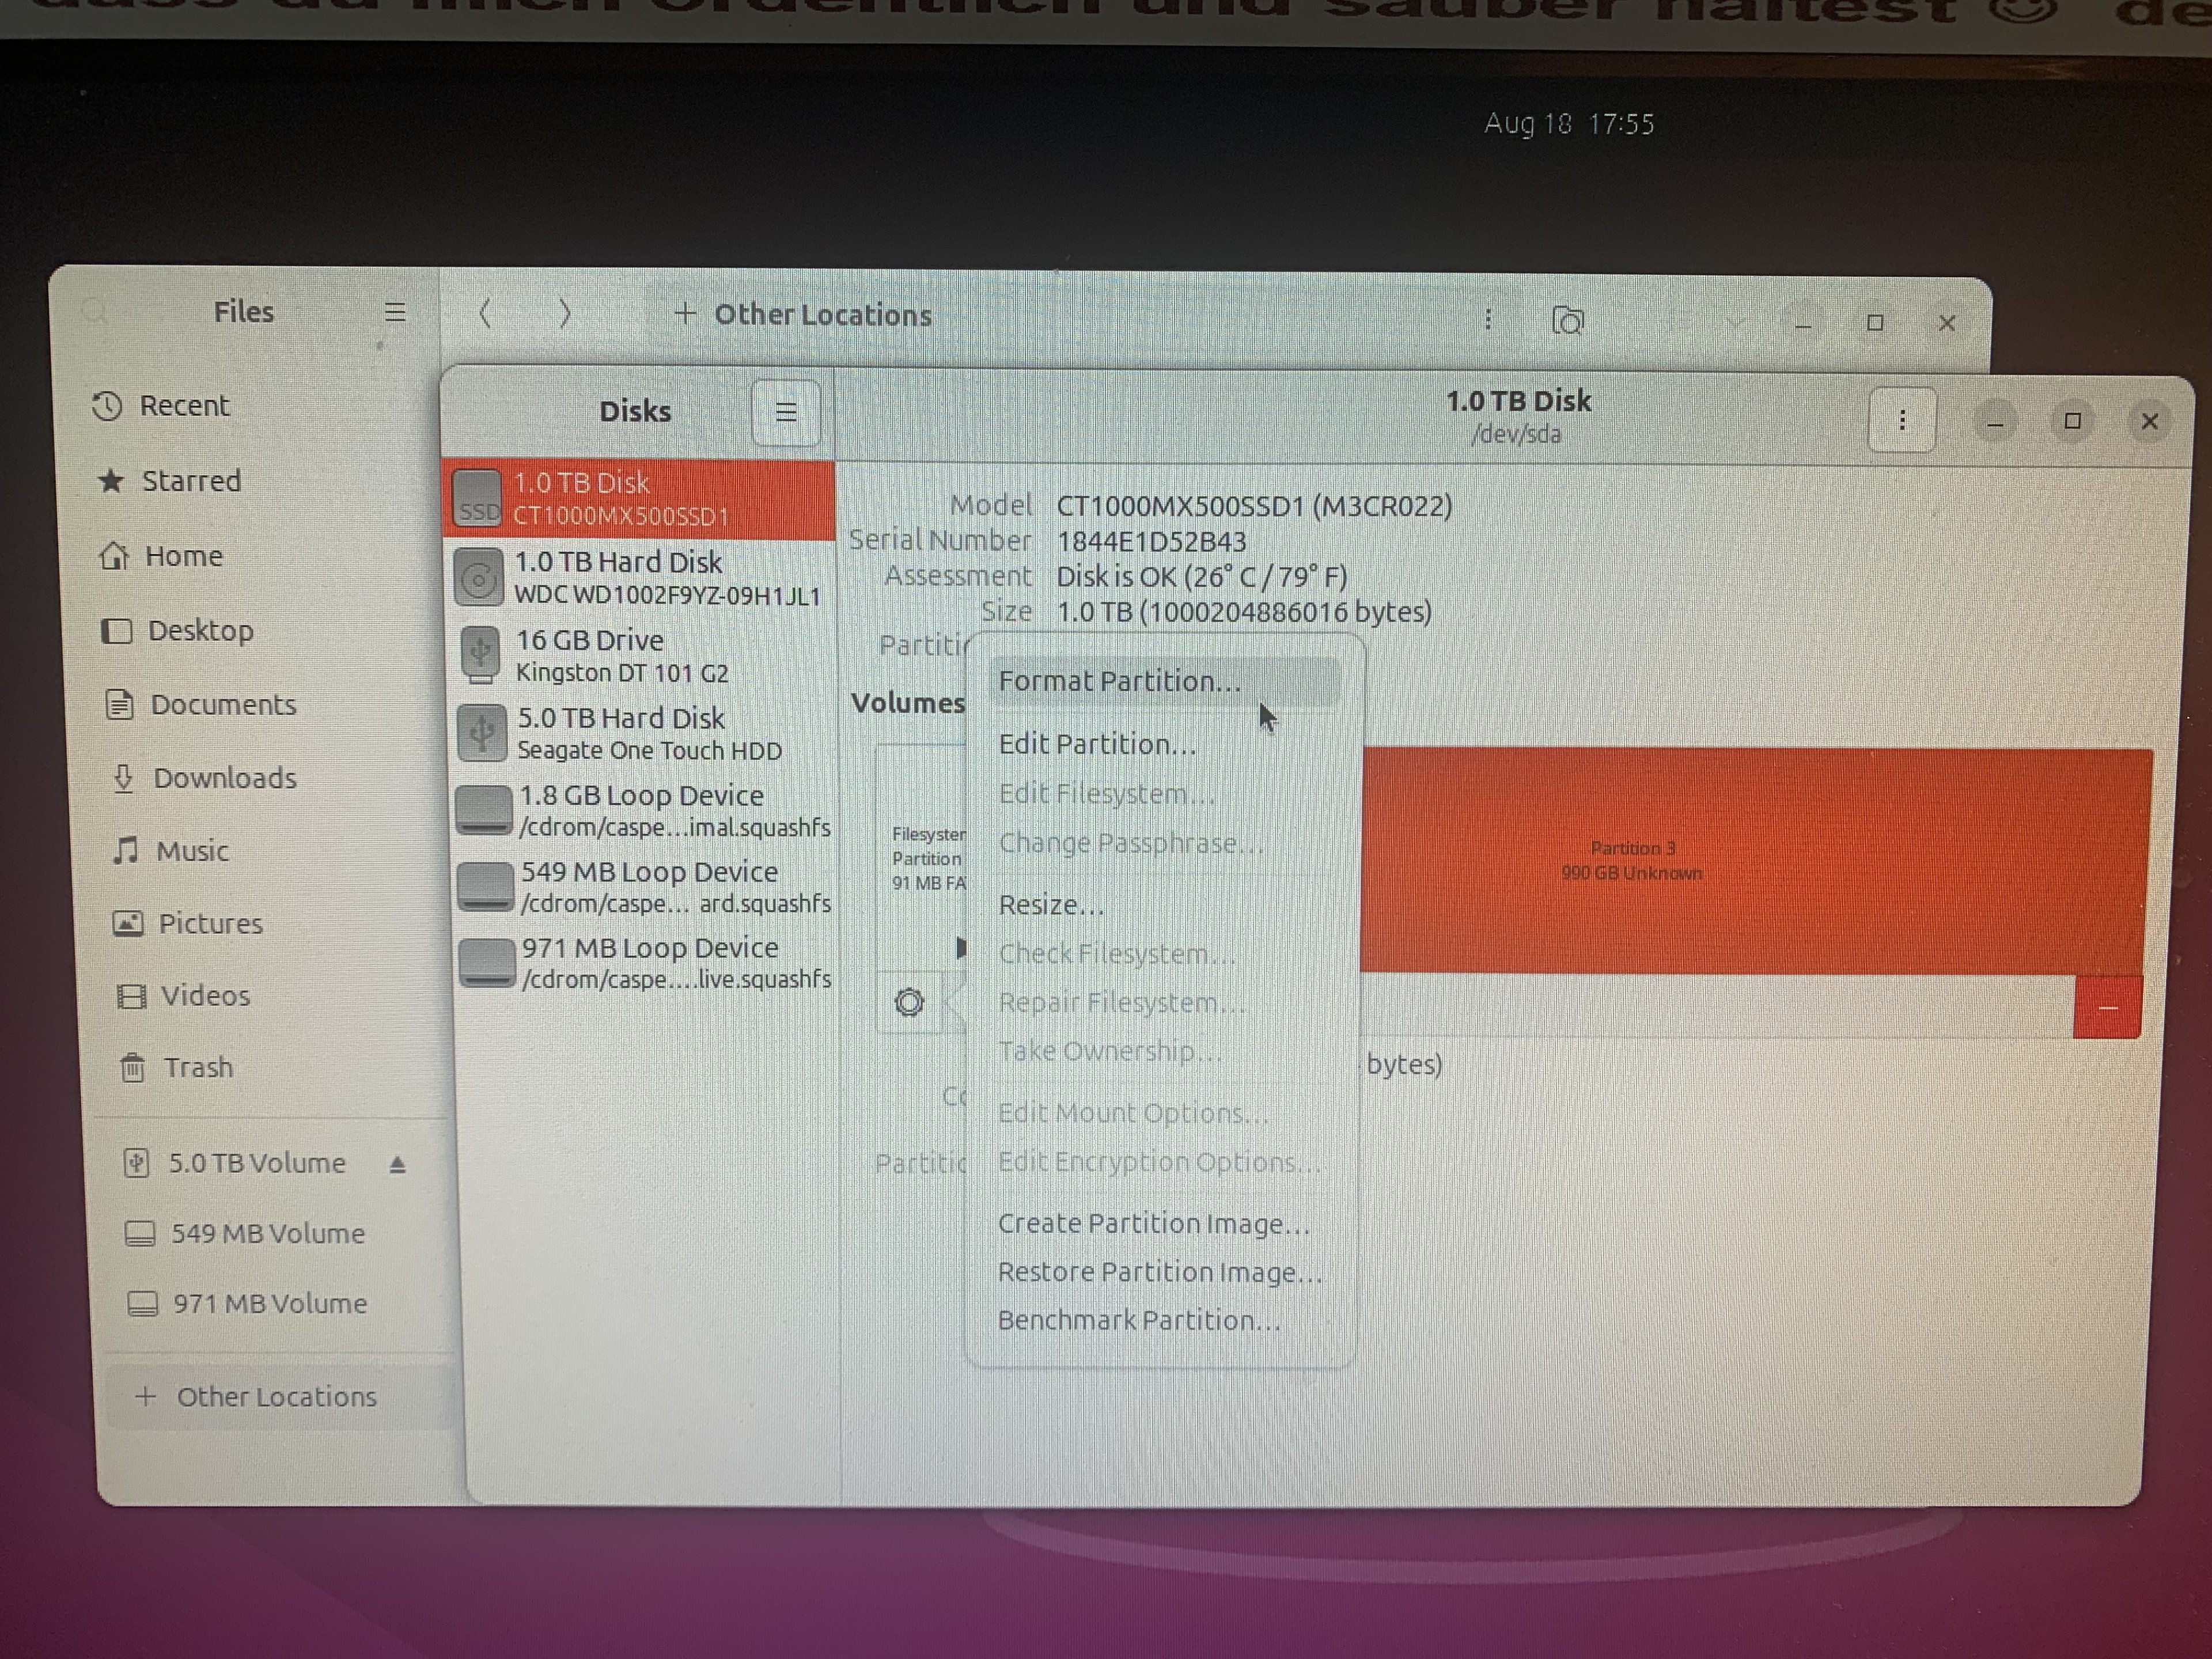Click the red delete partition minus button
This screenshot has height=1659, width=2212.
[x=2107, y=1008]
